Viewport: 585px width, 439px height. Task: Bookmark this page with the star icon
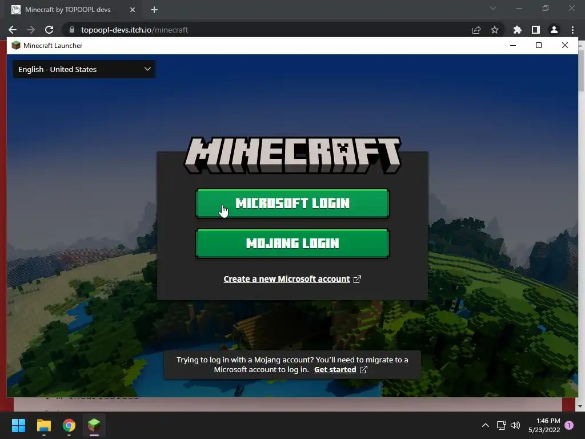coord(495,30)
